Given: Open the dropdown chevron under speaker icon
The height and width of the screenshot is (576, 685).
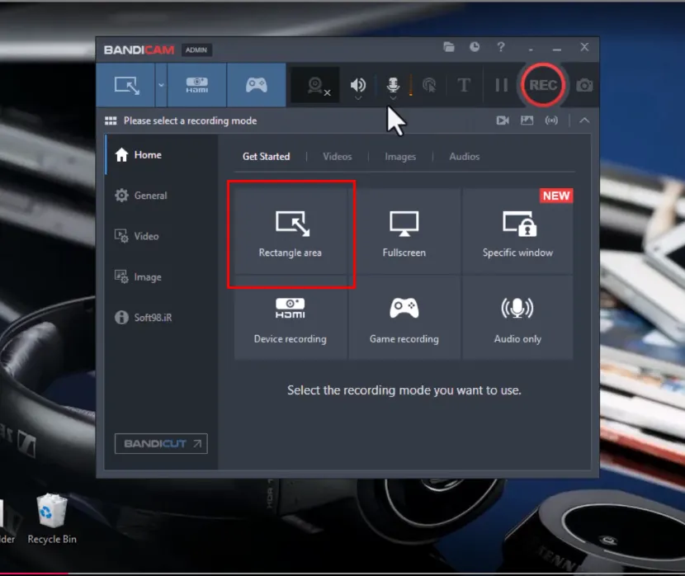Looking at the screenshot, I should [x=358, y=99].
